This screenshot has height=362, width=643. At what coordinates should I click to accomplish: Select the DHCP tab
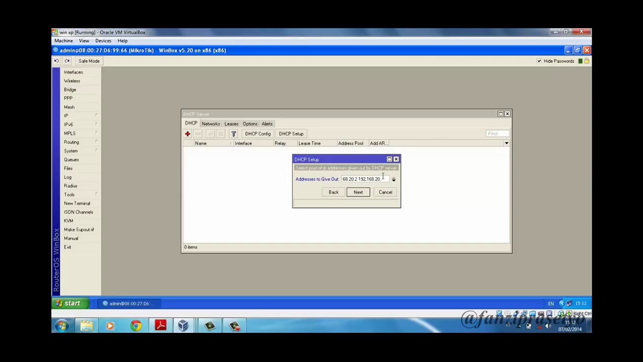[191, 123]
